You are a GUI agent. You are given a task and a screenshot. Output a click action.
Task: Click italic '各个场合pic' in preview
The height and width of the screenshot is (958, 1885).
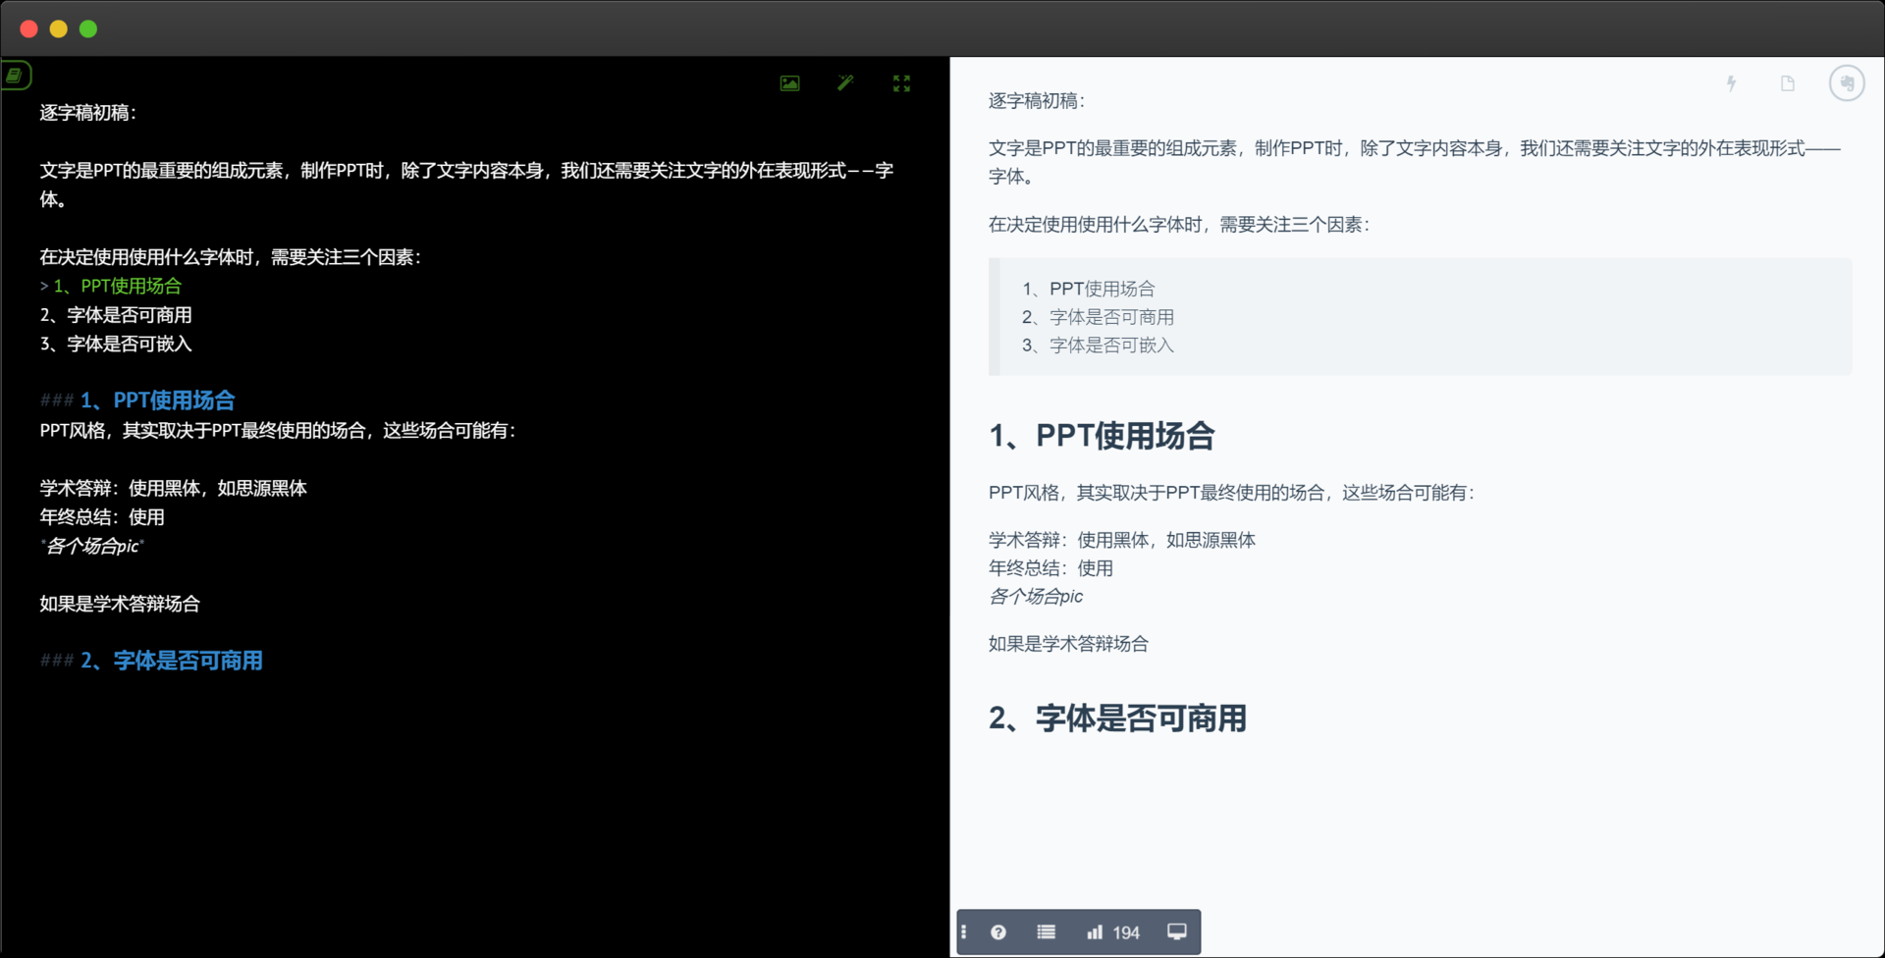pyautogui.click(x=1036, y=596)
